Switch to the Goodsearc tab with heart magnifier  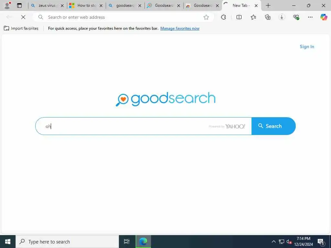point(164,5)
